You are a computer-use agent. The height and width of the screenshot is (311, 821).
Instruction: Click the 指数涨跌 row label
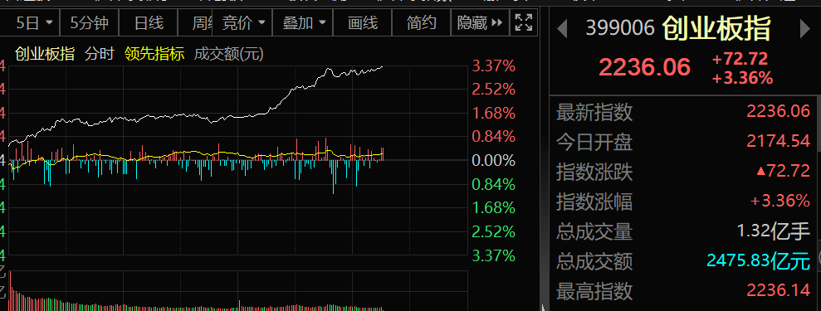click(594, 172)
